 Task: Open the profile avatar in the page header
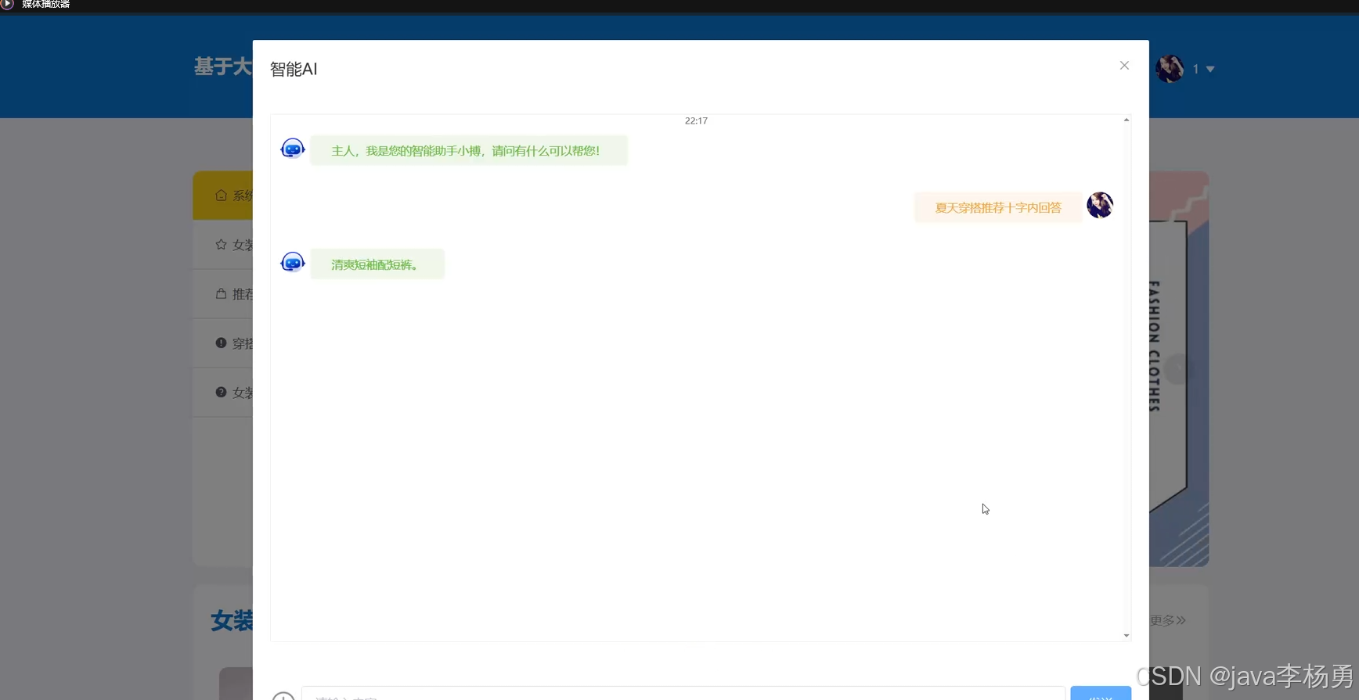(x=1170, y=69)
